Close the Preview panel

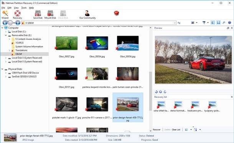coord(232,28)
